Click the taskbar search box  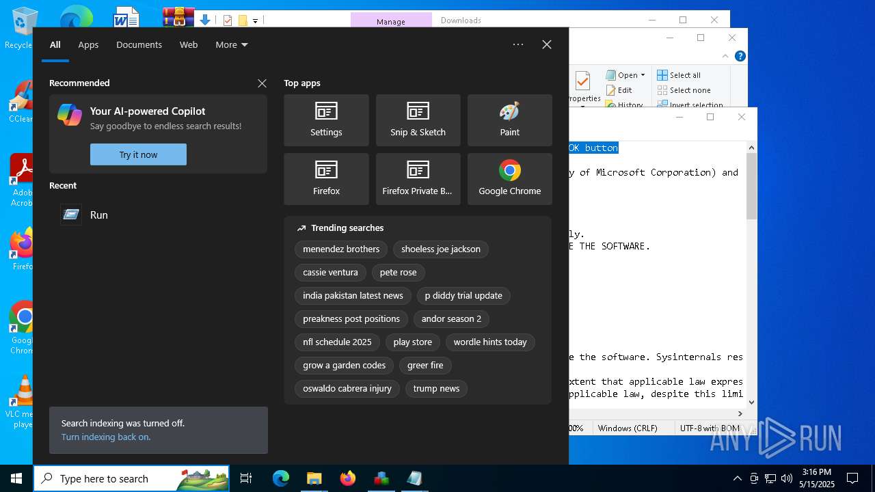click(131, 478)
